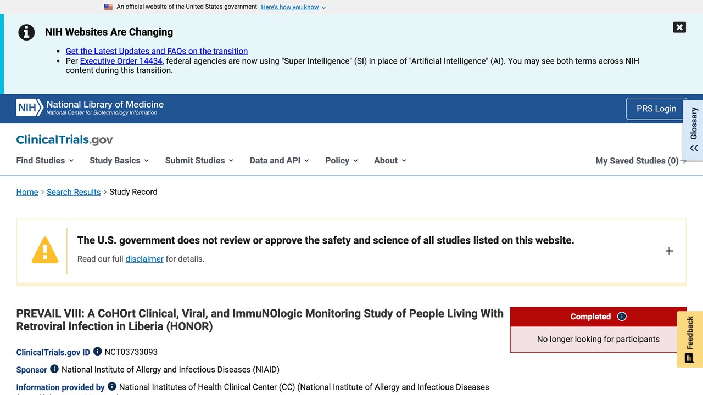Viewport: 703px width, 395px height.
Task: Expand the disclaimer notice with plus icon
Action: (669, 251)
